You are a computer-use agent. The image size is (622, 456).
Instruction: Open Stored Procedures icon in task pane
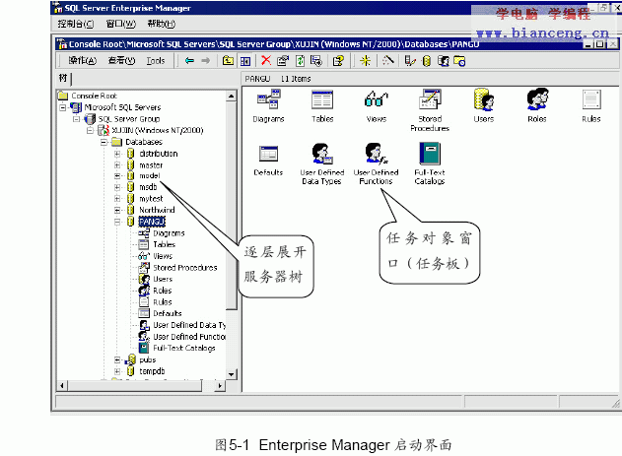pos(430,99)
